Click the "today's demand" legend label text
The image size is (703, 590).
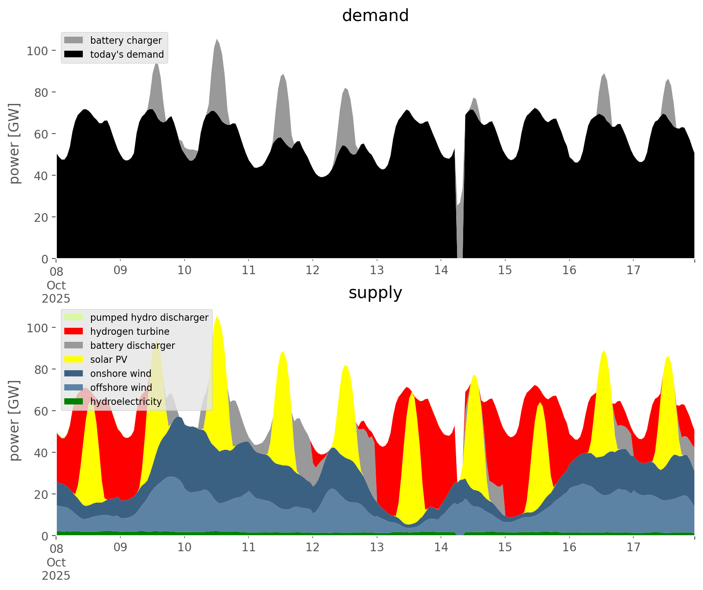pos(127,54)
